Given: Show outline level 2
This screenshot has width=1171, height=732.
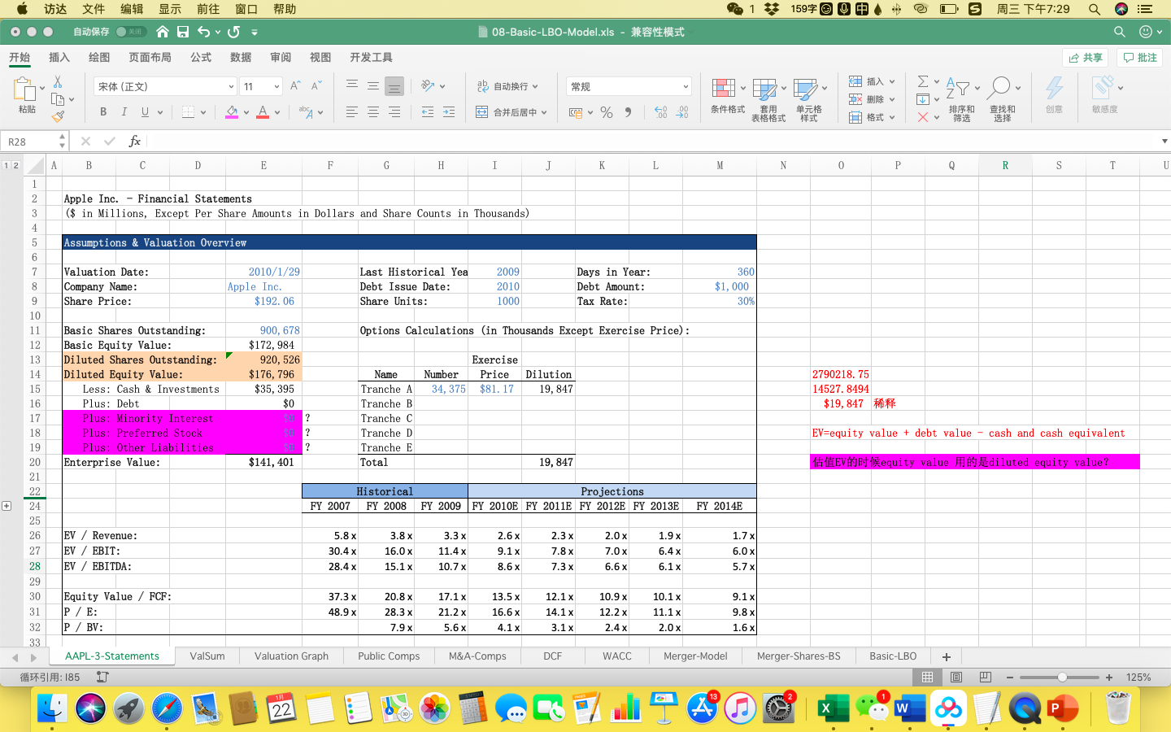Looking at the screenshot, I should click(15, 165).
